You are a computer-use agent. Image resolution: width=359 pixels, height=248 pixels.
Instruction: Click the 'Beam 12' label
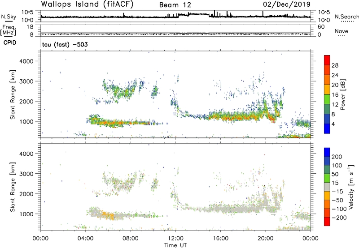coord(175,5)
